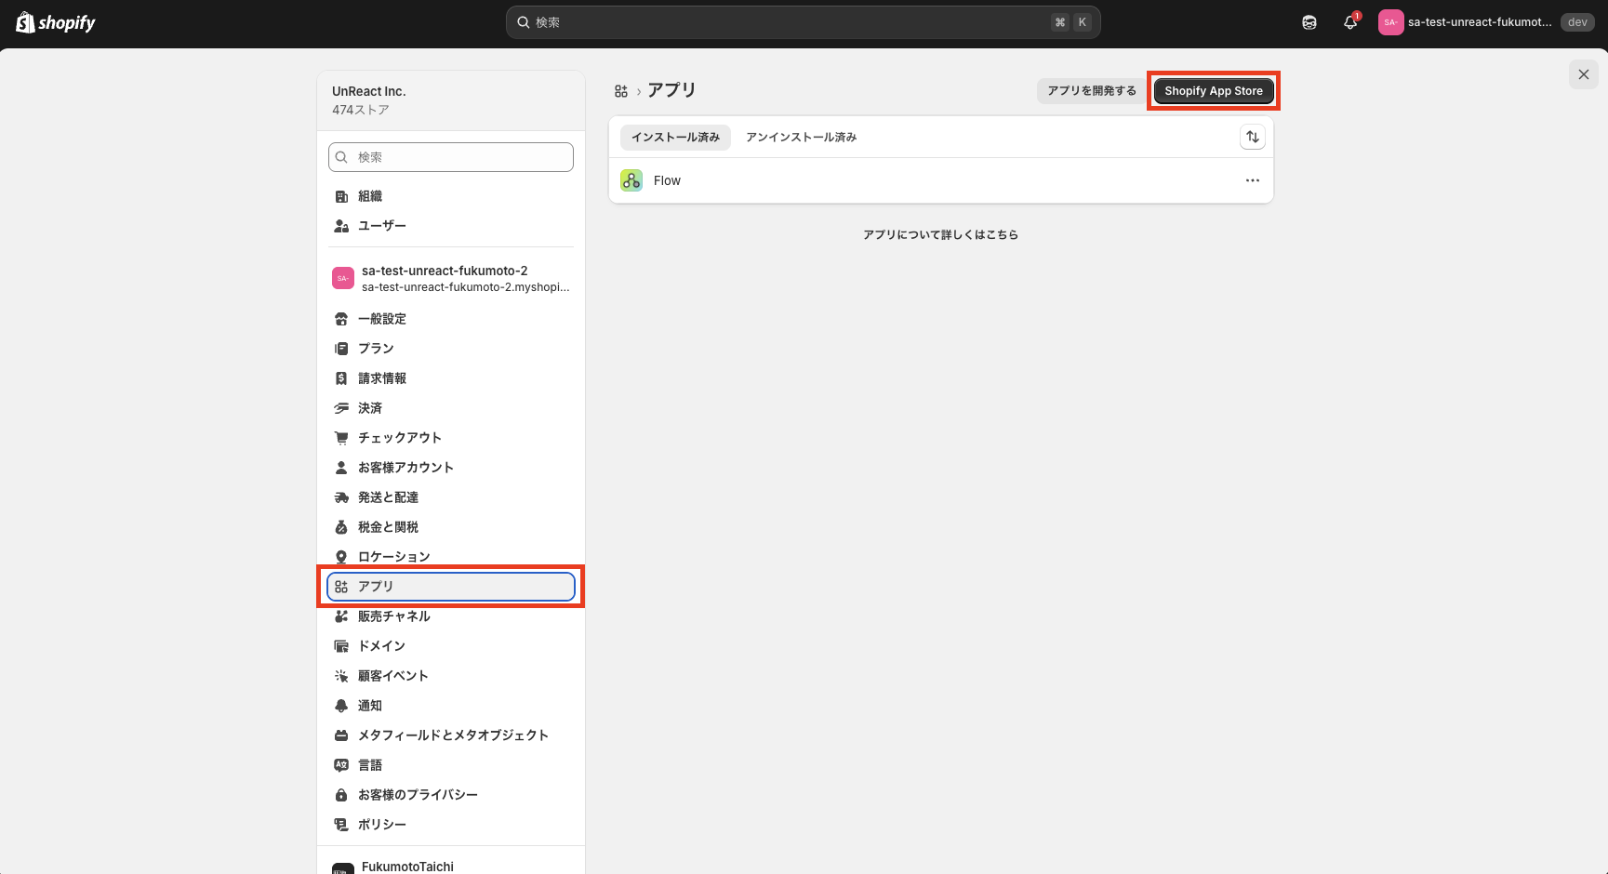Click the アプリを開発する button
The image size is (1608, 874).
tap(1092, 91)
